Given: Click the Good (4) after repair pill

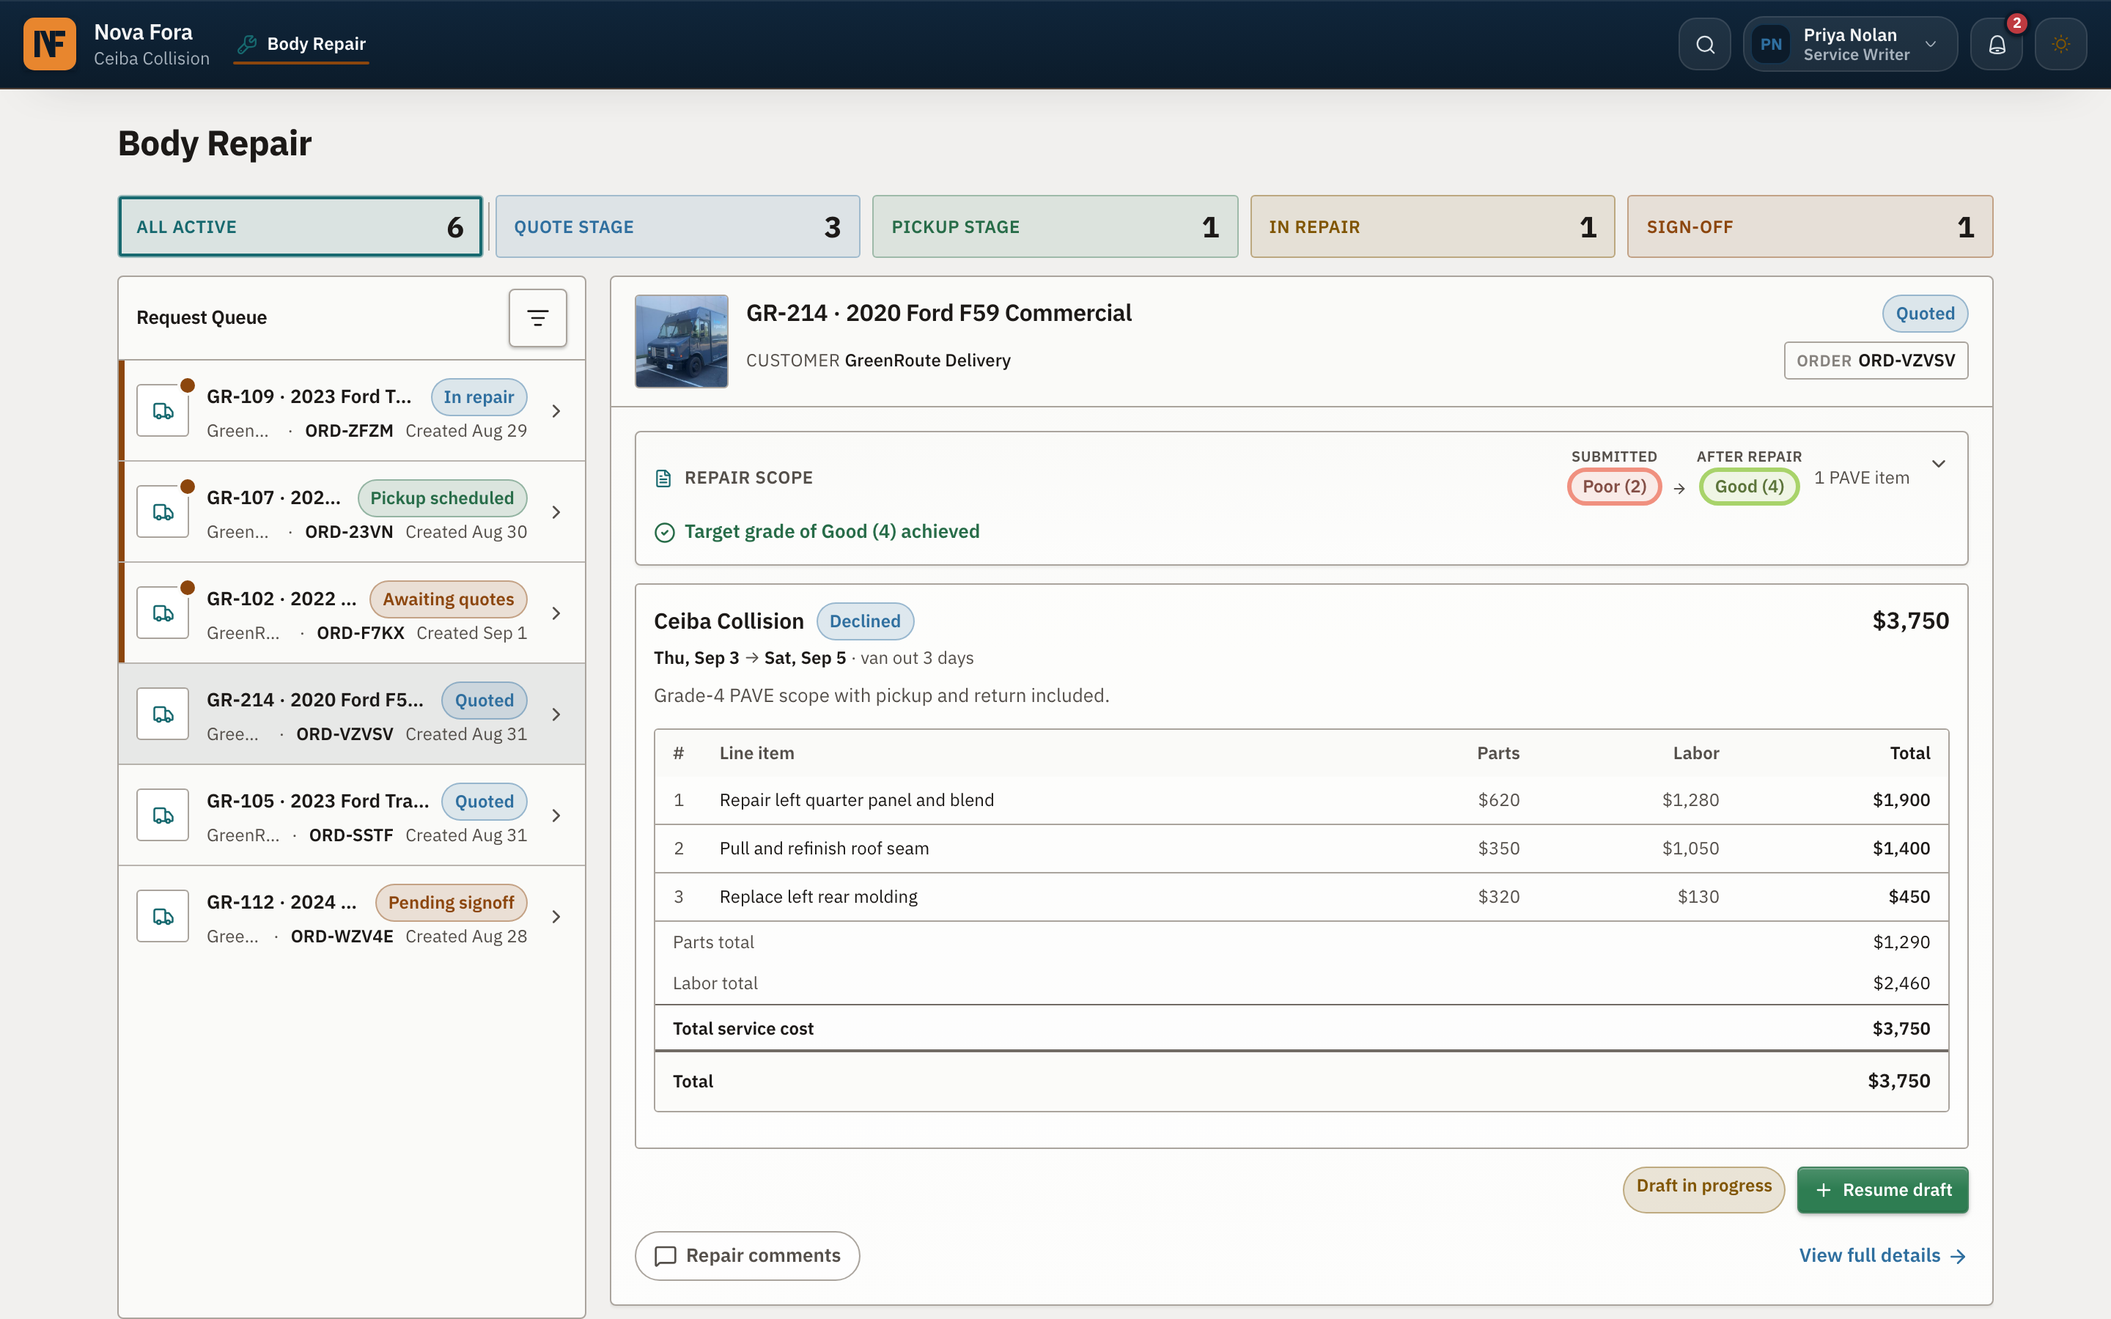Looking at the screenshot, I should click(1749, 487).
